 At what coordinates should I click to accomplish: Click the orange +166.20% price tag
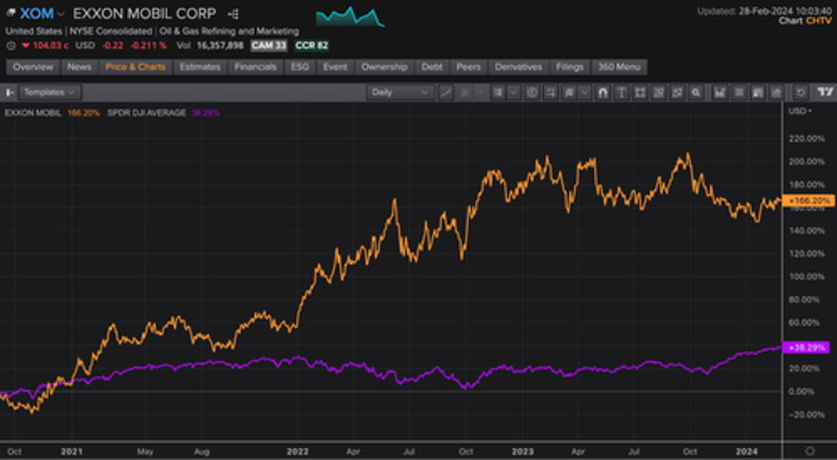click(x=808, y=200)
